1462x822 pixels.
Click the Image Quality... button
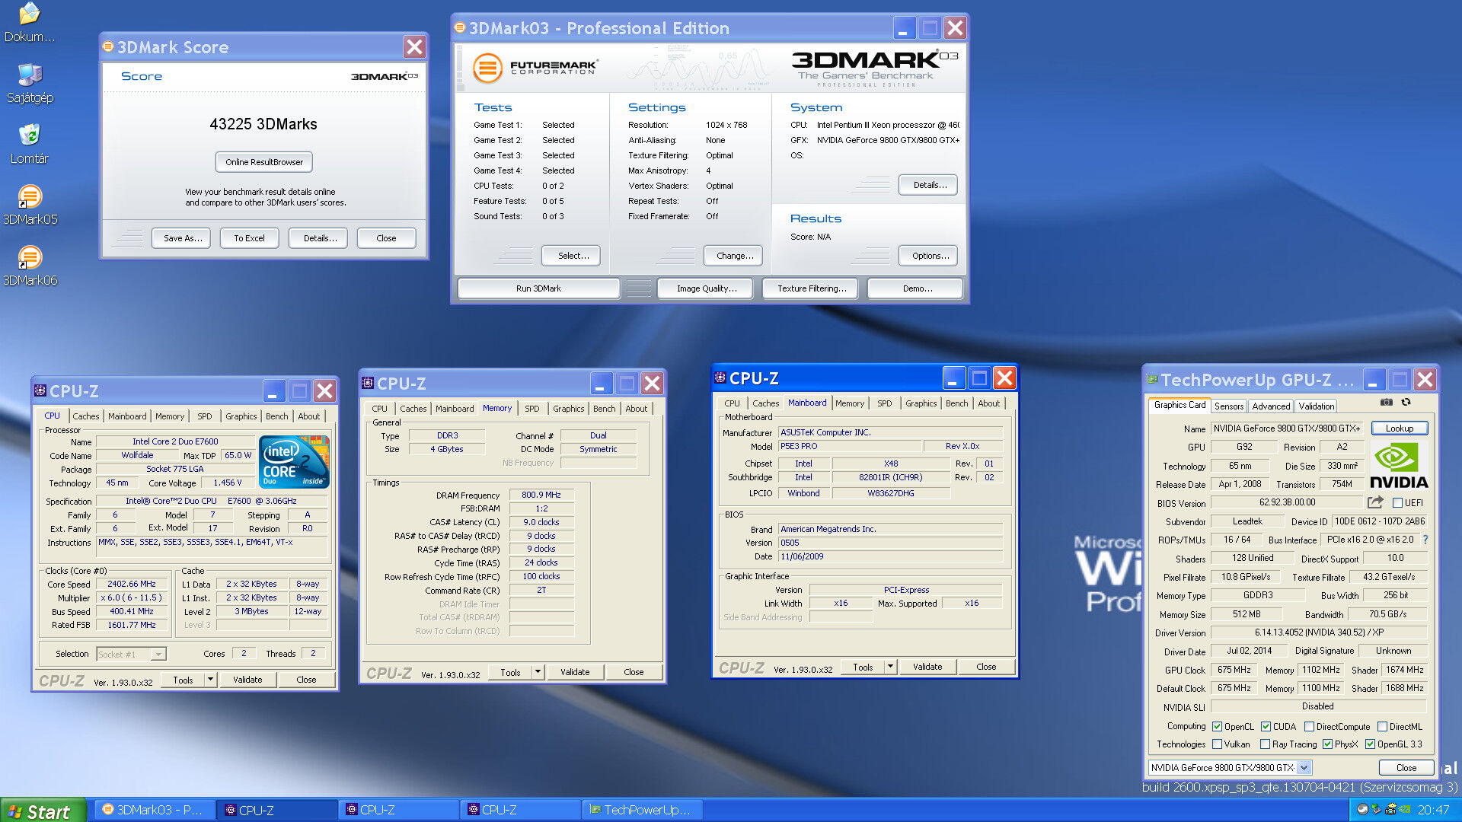(x=707, y=288)
